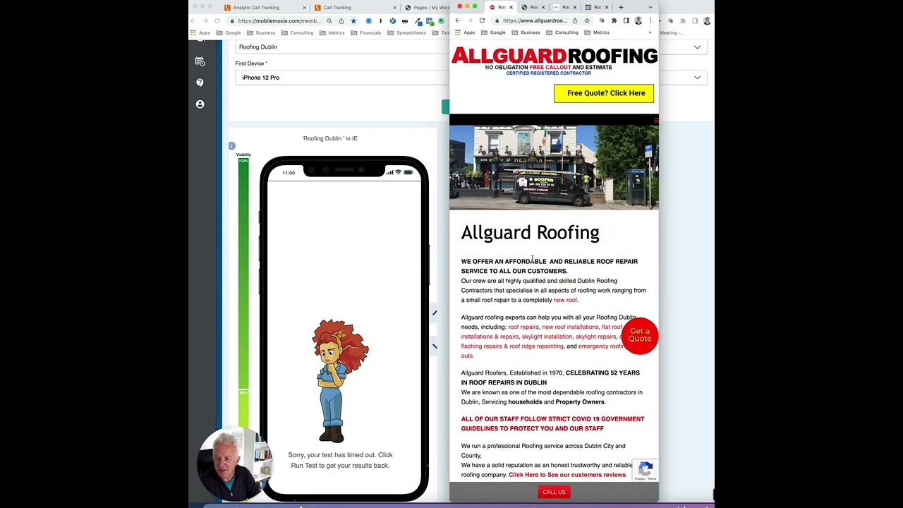This screenshot has height=508, width=903.
Task: Click 'Sorry, your test has timed out' message
Action: [x=340, y=460]
